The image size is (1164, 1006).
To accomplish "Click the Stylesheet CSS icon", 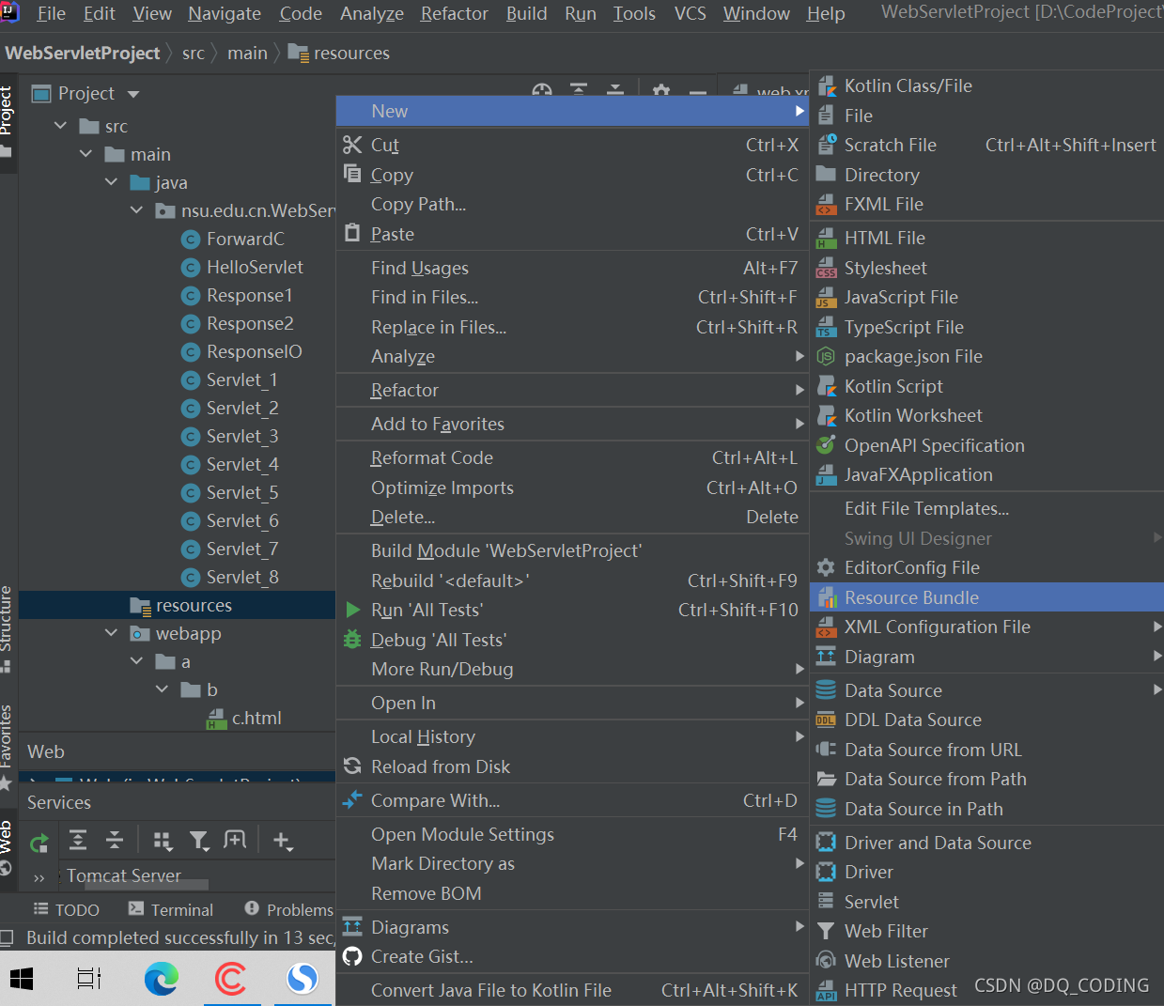I will 827,268.
